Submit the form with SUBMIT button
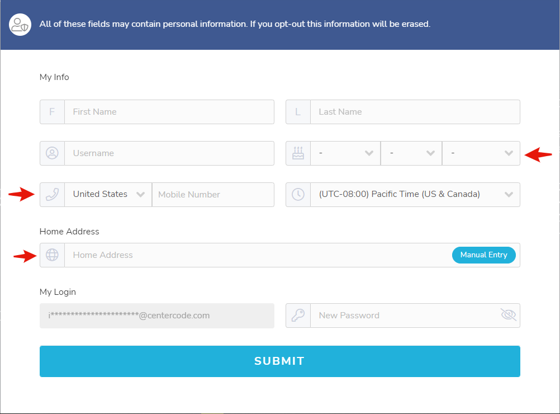560x414 pixels. coord(279,361)
